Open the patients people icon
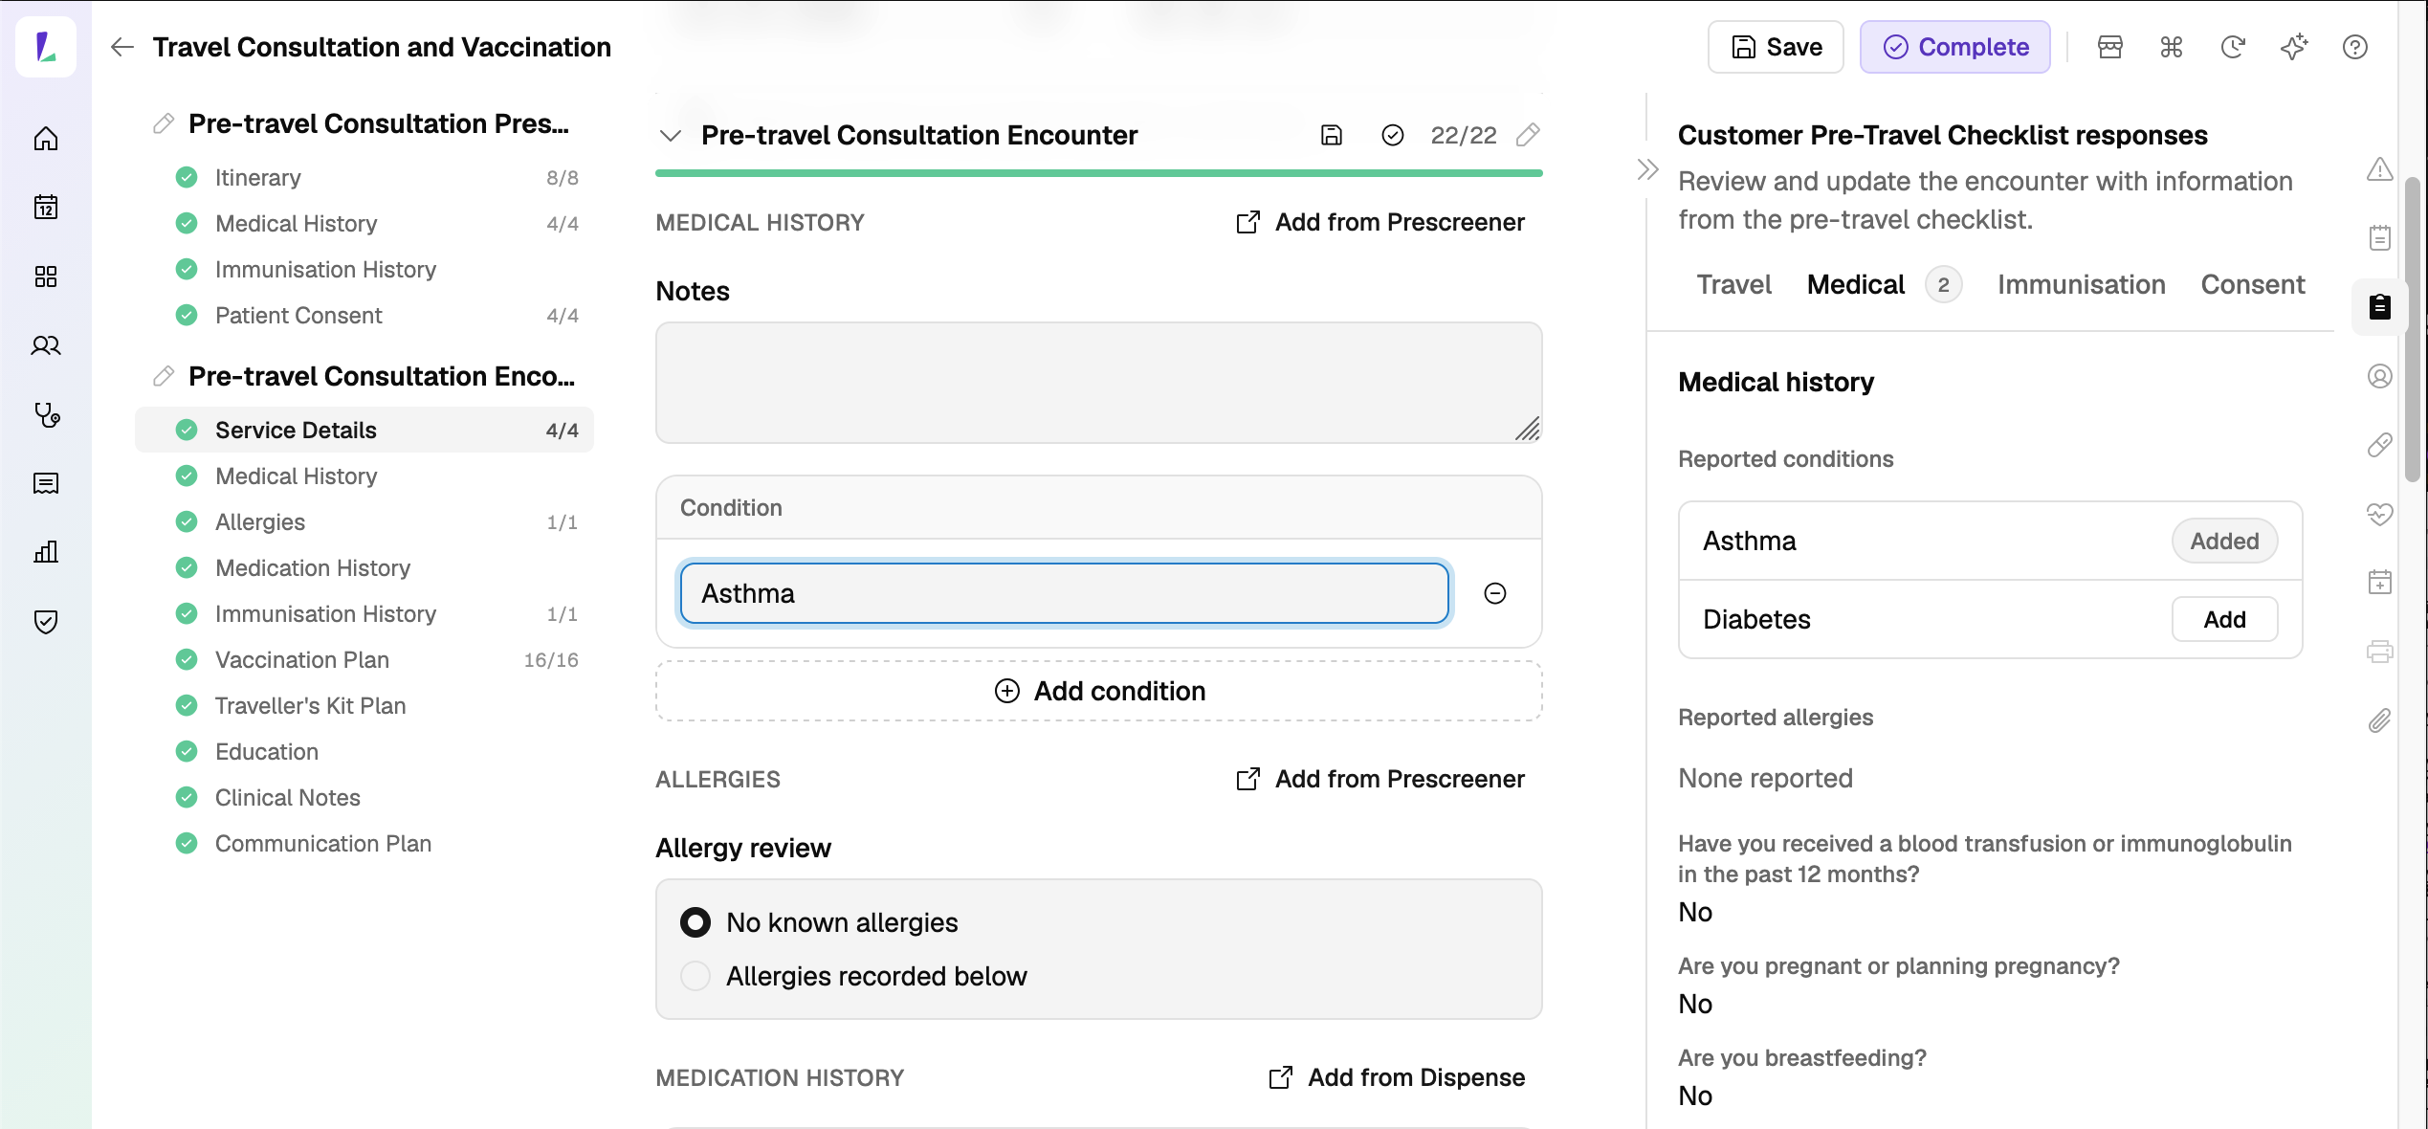The width and height of the screenshot is (2428, 1129). 46,345
